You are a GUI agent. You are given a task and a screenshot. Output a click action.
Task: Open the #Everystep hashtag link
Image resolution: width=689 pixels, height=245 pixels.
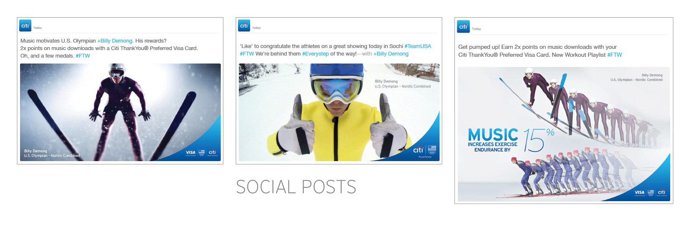pos(315,54)
